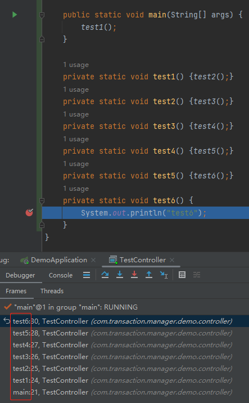249x403 pixels.
Task: Click the Trace Current Stream Chain icon
Action: pos(197,275)
